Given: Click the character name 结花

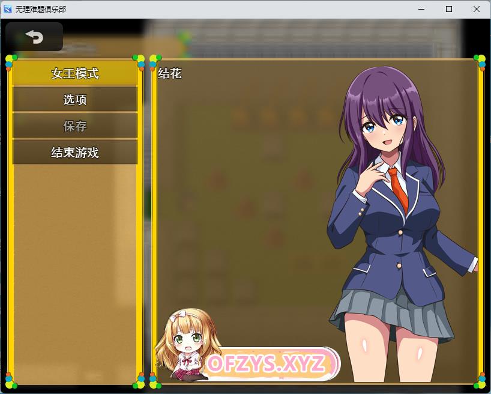Looking at the screenshot, I should 170,74.
